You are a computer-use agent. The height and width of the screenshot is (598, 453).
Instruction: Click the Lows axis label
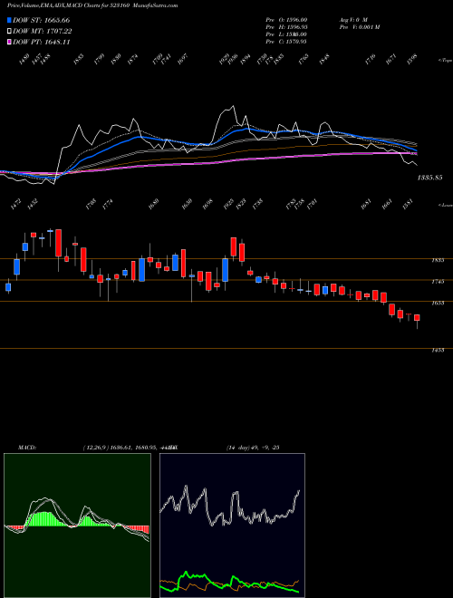tap(446, 205)
